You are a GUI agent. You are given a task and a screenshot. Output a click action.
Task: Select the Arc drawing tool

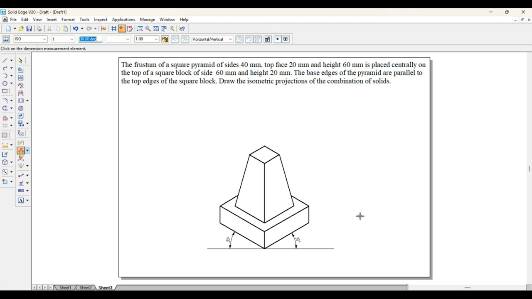[5, 76]
